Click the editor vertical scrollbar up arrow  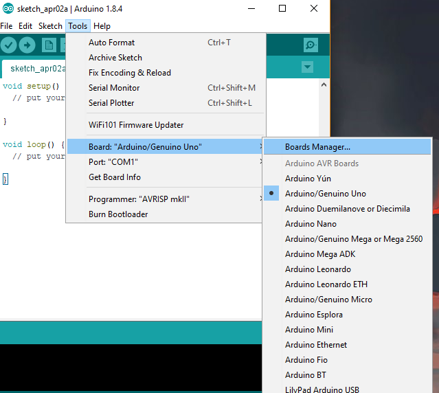point(324,85)
